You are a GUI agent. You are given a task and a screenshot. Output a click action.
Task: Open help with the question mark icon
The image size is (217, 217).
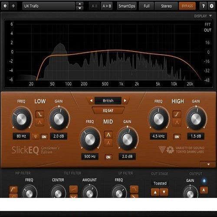pos(203,6)
